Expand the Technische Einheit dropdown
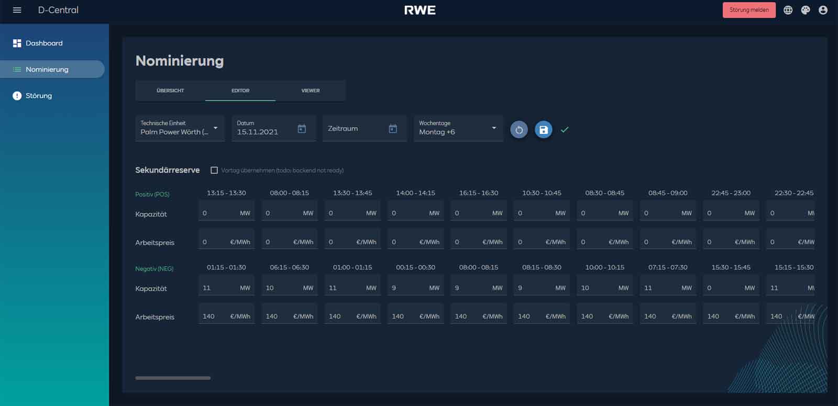 coord(215,128)
